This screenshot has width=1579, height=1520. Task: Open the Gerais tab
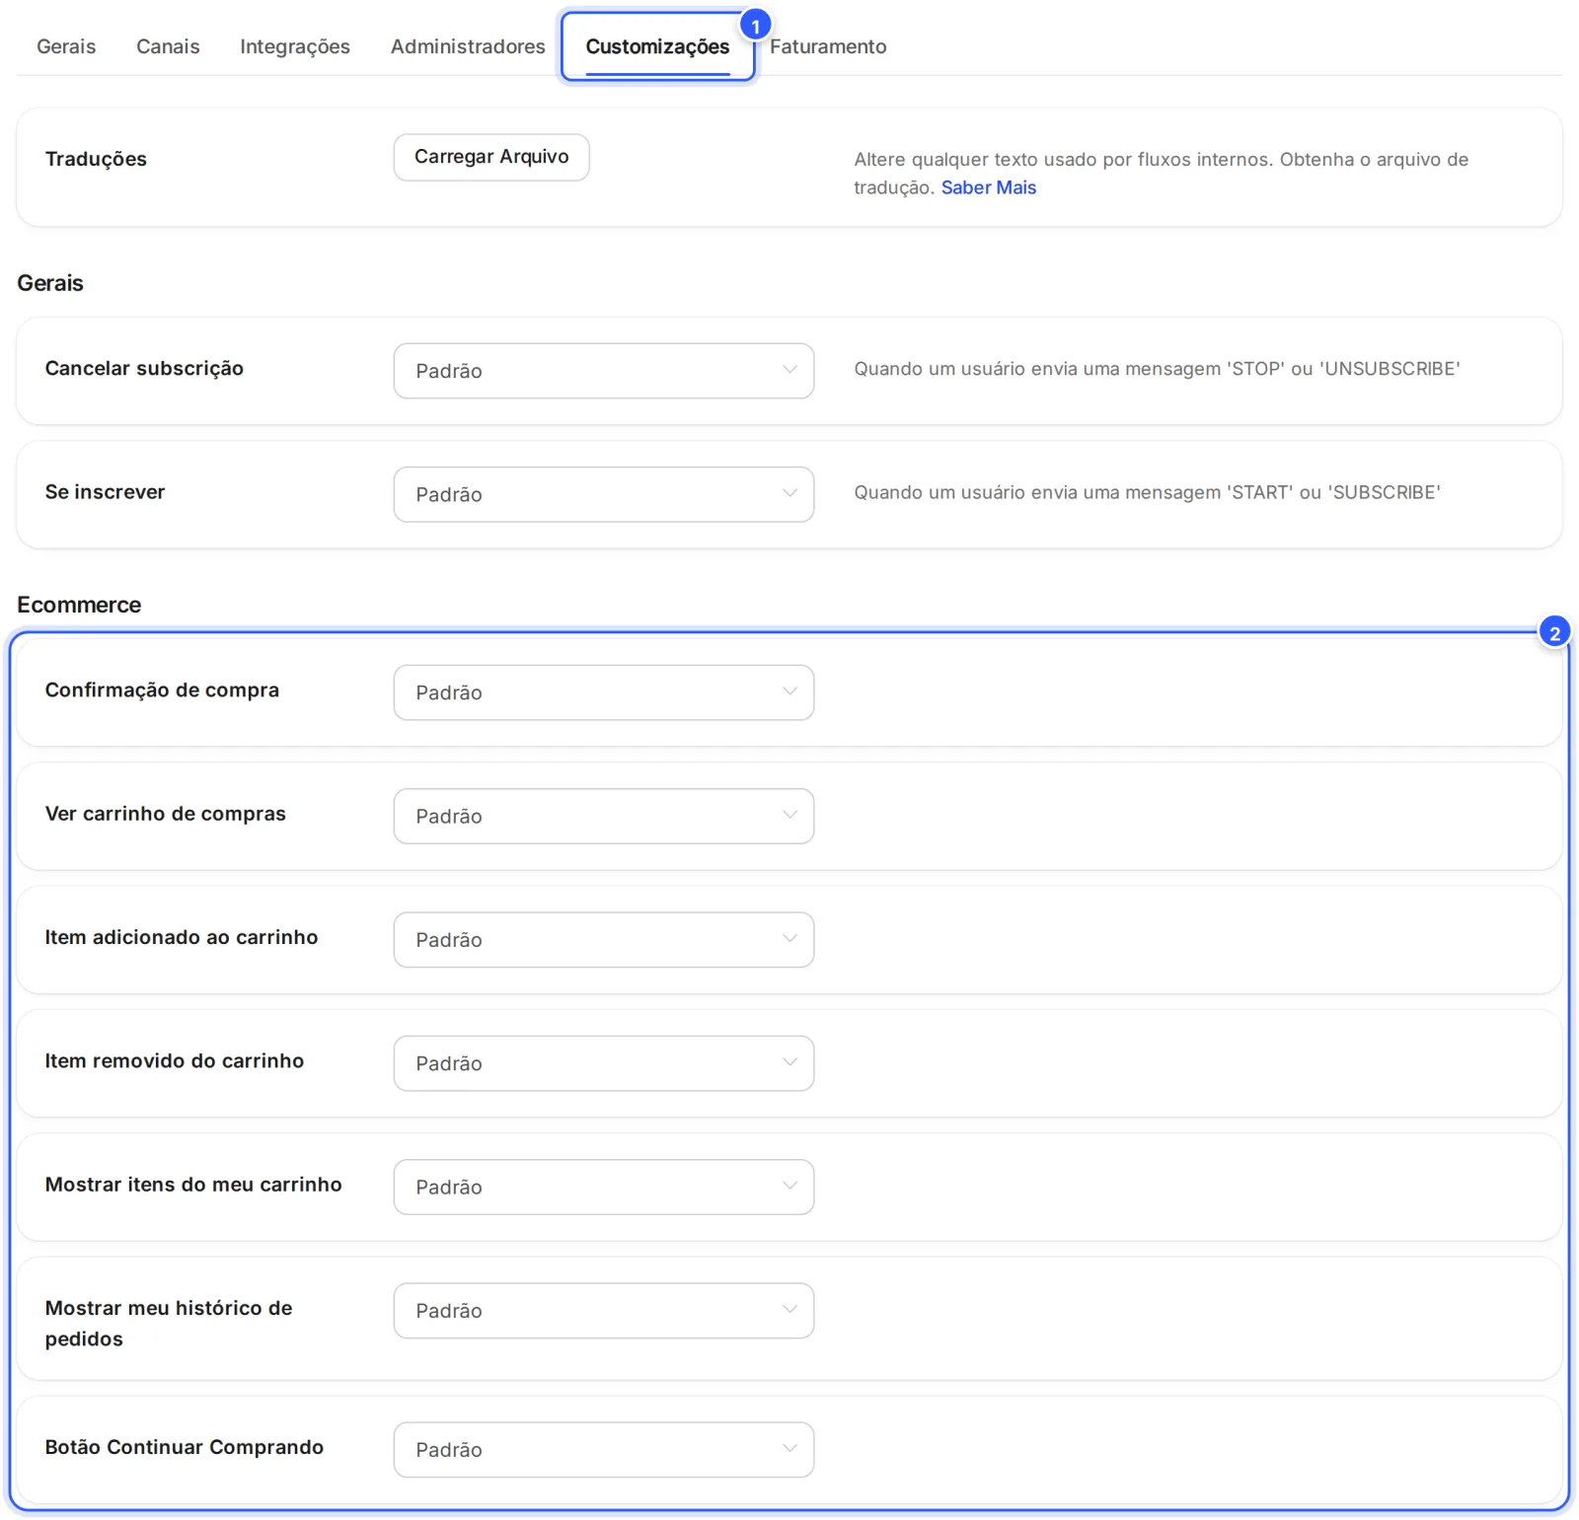[x=66, y=46]
